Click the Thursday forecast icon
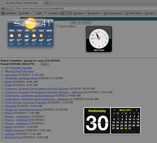The image size is (157, 143). 19,35
